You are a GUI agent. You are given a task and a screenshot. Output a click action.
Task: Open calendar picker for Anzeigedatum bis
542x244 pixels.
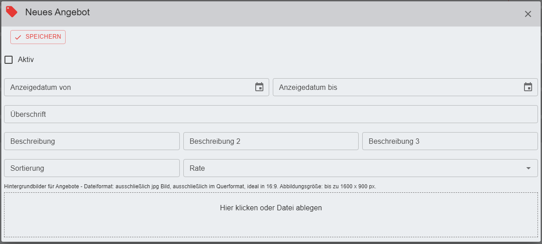click(528, 87)
